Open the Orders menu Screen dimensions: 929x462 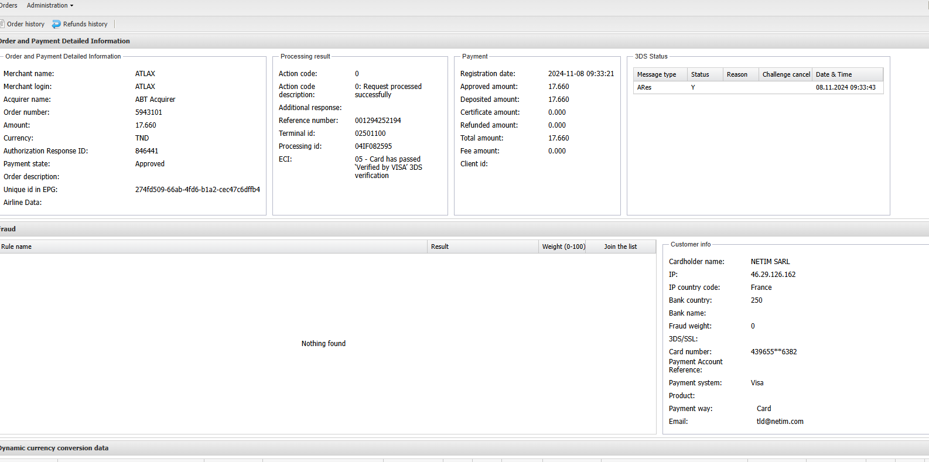click(8, 5)
